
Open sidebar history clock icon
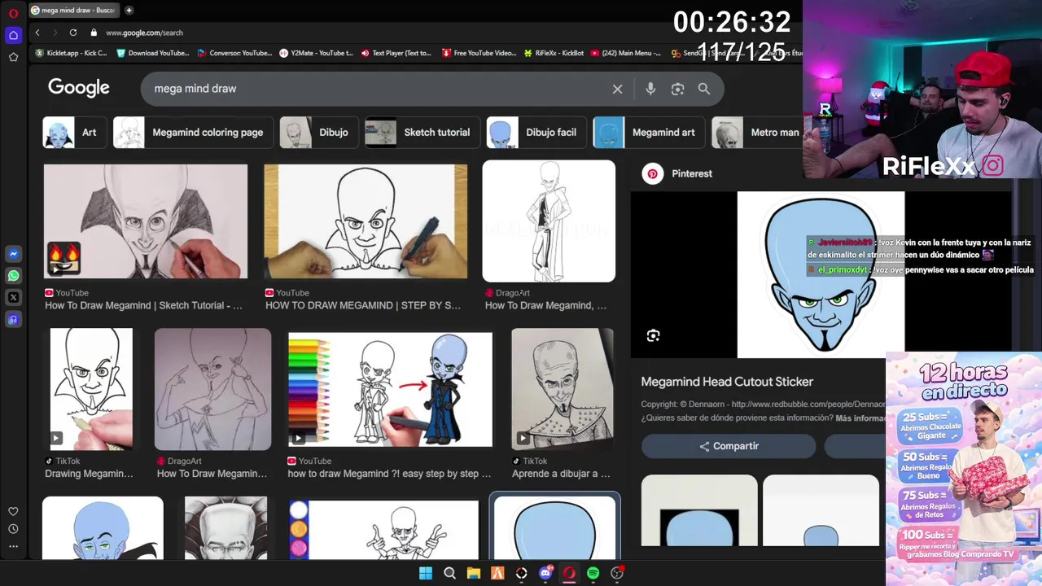[x=13, y=529]
